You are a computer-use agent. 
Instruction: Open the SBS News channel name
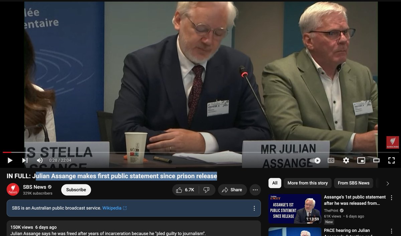coord(35,187)
